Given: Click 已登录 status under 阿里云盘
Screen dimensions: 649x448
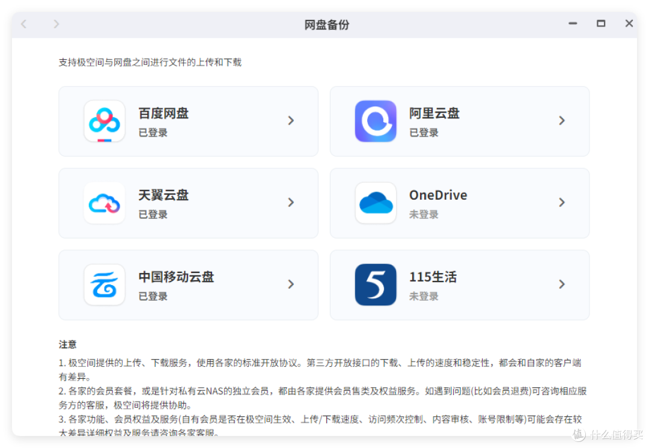Looking at the screenshot, I should click(424, 133).
